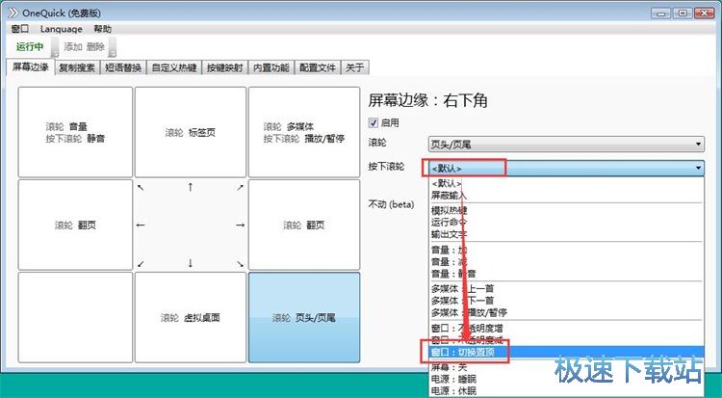
Task: Choose 音量:静音 in the dropdown list
Action: click(x=566, y=274)
